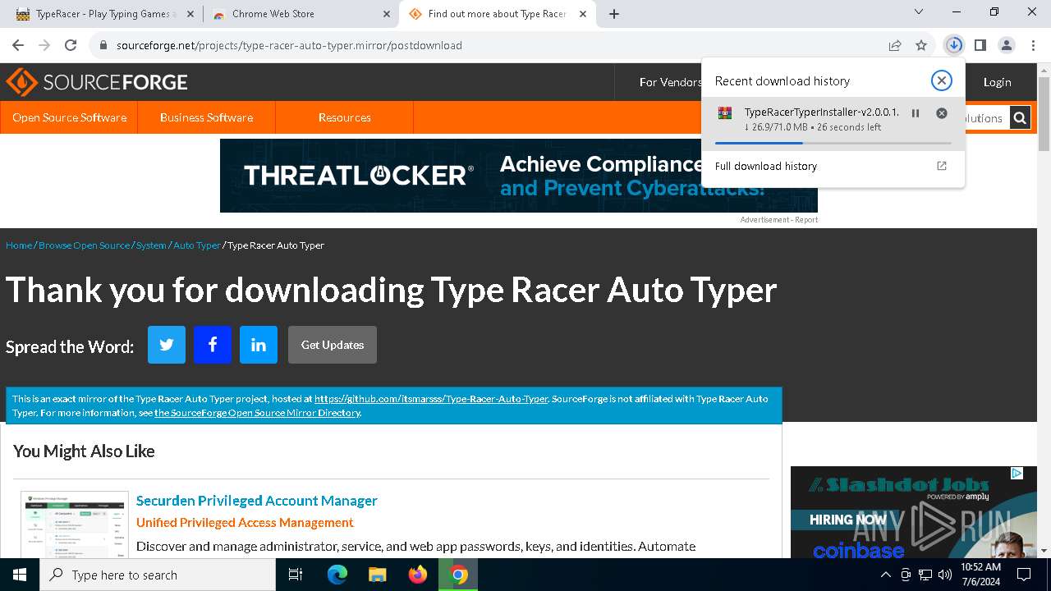
Task: Click the ad Report link
Action: click(x=805, y=220)
